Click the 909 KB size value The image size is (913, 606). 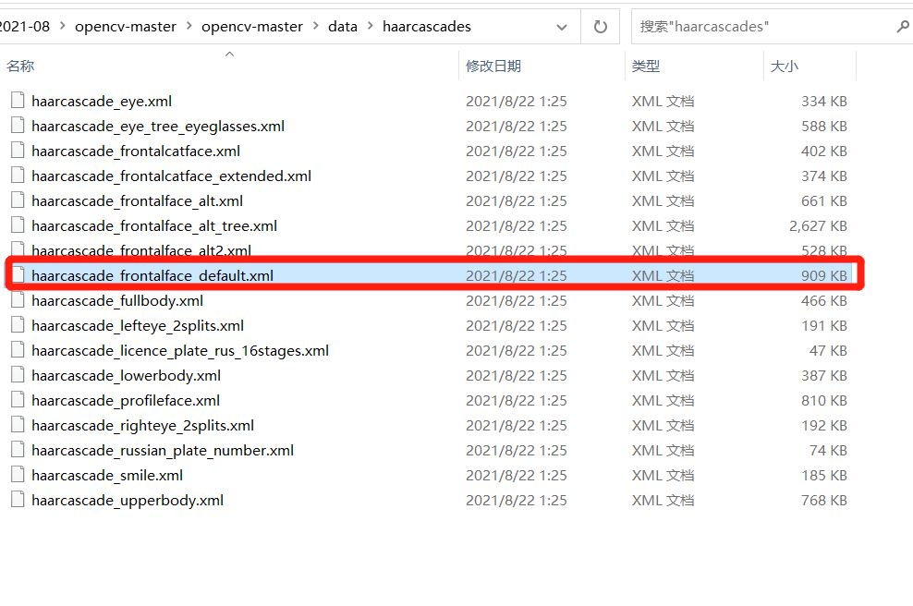tap(824, 276)
